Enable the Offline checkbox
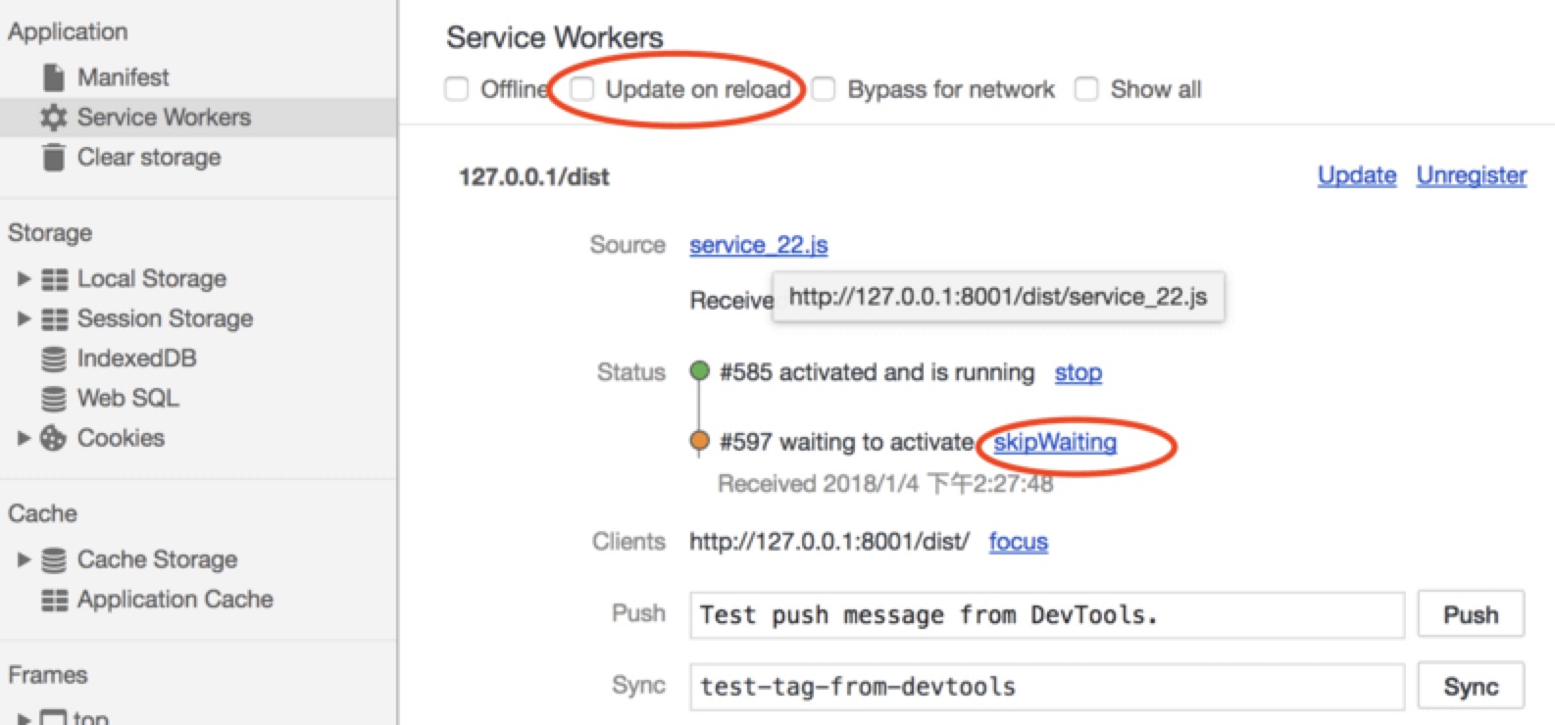The image size is (1555, 725). pos(457,89)
